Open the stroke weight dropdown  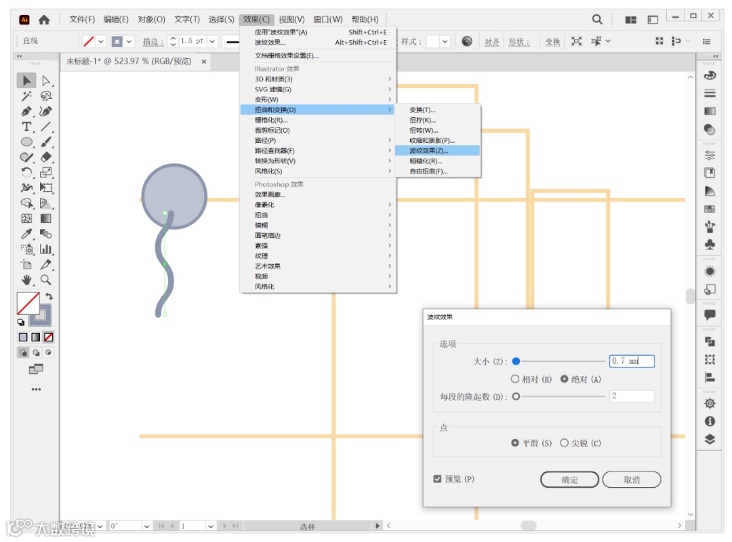click(212, 41)
